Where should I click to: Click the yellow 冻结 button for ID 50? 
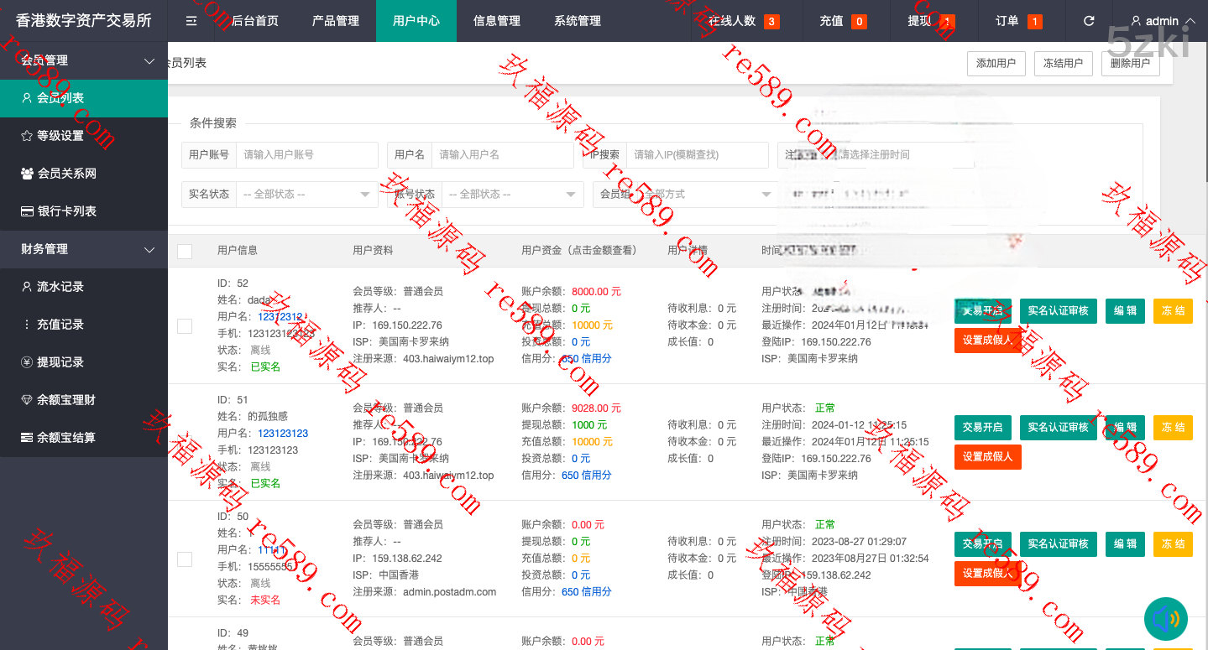(x=1173, y=544)
